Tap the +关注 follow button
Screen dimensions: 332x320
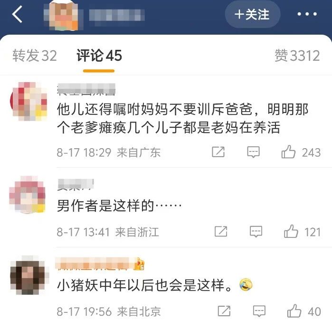tap(253, 14)
